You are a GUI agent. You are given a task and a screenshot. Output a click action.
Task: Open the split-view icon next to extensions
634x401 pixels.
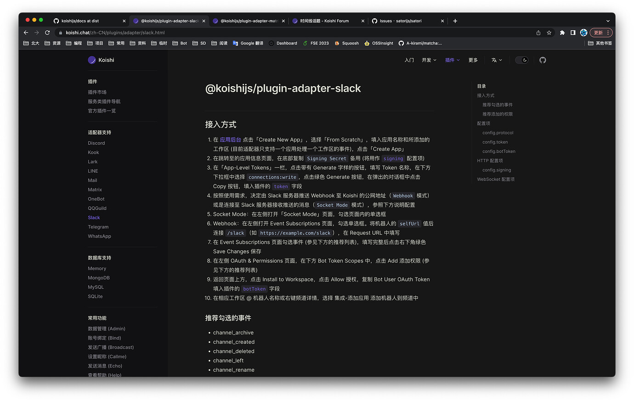coord(573,33)
